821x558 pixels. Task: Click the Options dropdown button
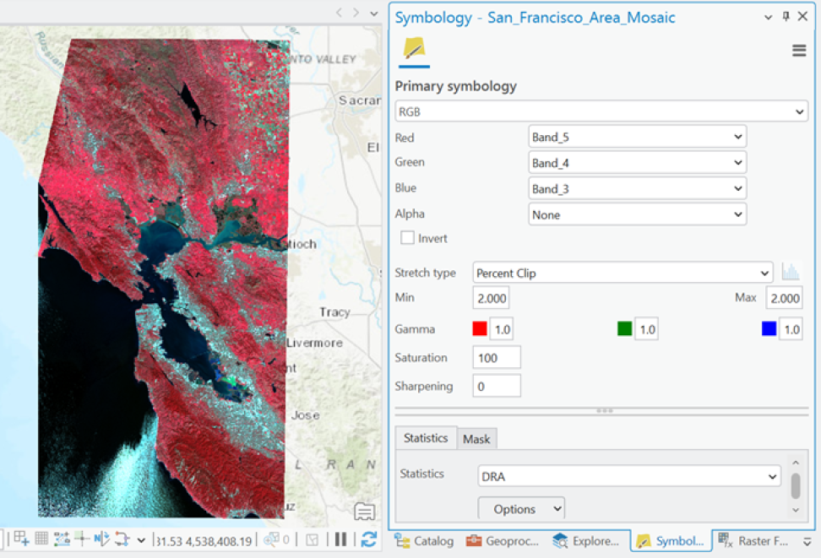tap(521, 509)
